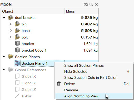Viewport: 134px width, 100px height.
Task: Click the Global Z plane icon
Action: (17, 89)
